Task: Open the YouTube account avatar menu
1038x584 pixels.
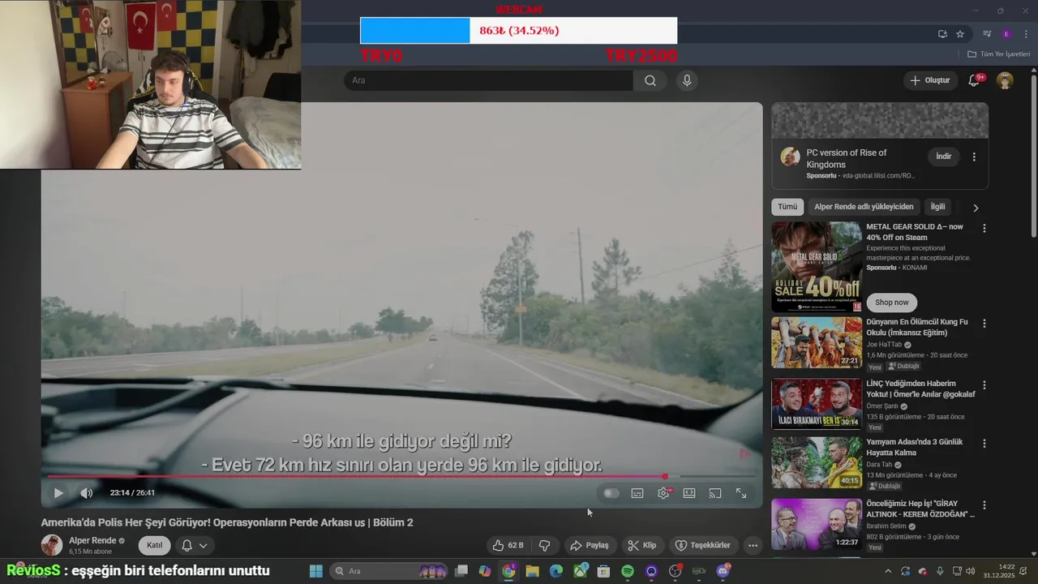Action: click(1005, 80)
